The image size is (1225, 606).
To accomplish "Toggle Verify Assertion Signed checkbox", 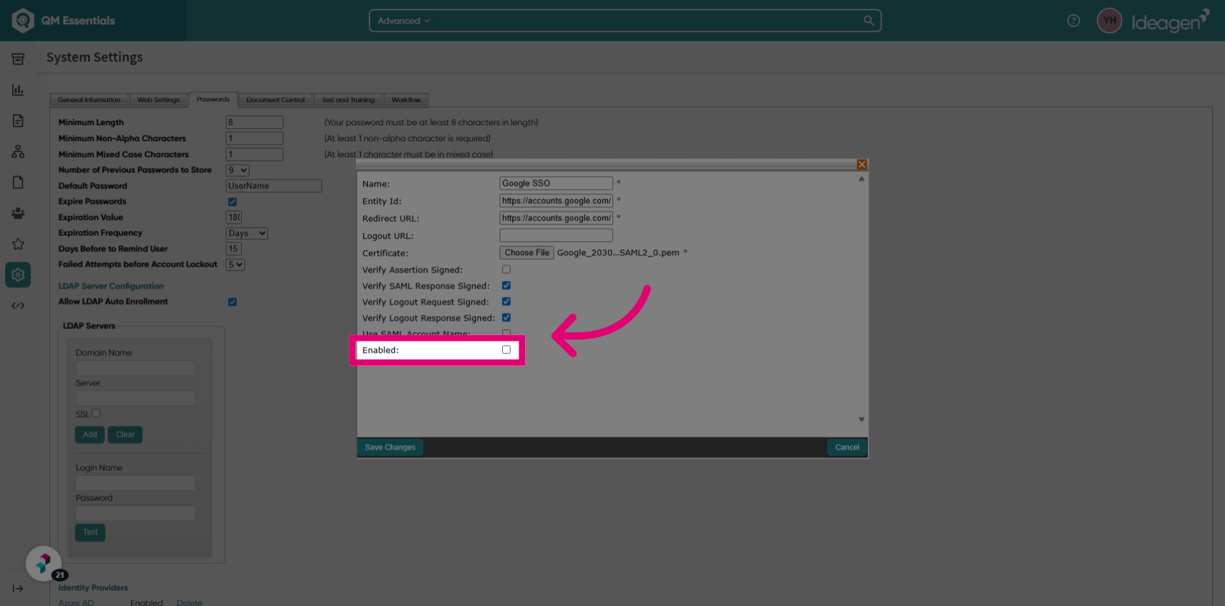I will [507, 269].
